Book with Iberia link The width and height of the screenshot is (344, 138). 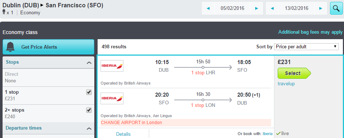coord(267,134)
